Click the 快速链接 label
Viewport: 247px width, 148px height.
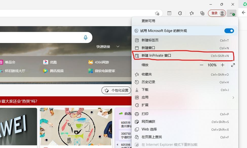pyautogui.click(x=103, y=47)
